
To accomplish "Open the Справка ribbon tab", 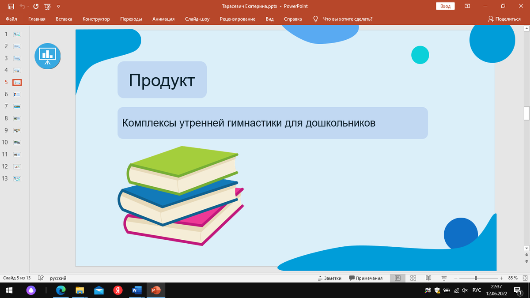I will tap(293, 19).
